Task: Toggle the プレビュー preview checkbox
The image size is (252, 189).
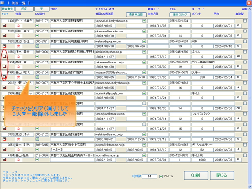Action: [161, 176]
